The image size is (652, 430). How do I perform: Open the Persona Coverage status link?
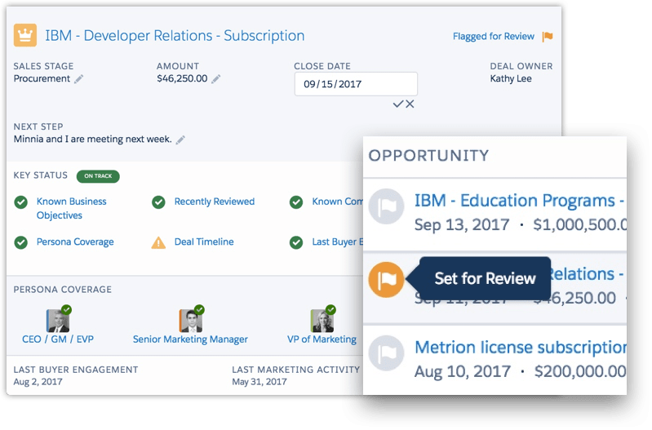pos(75,242)
